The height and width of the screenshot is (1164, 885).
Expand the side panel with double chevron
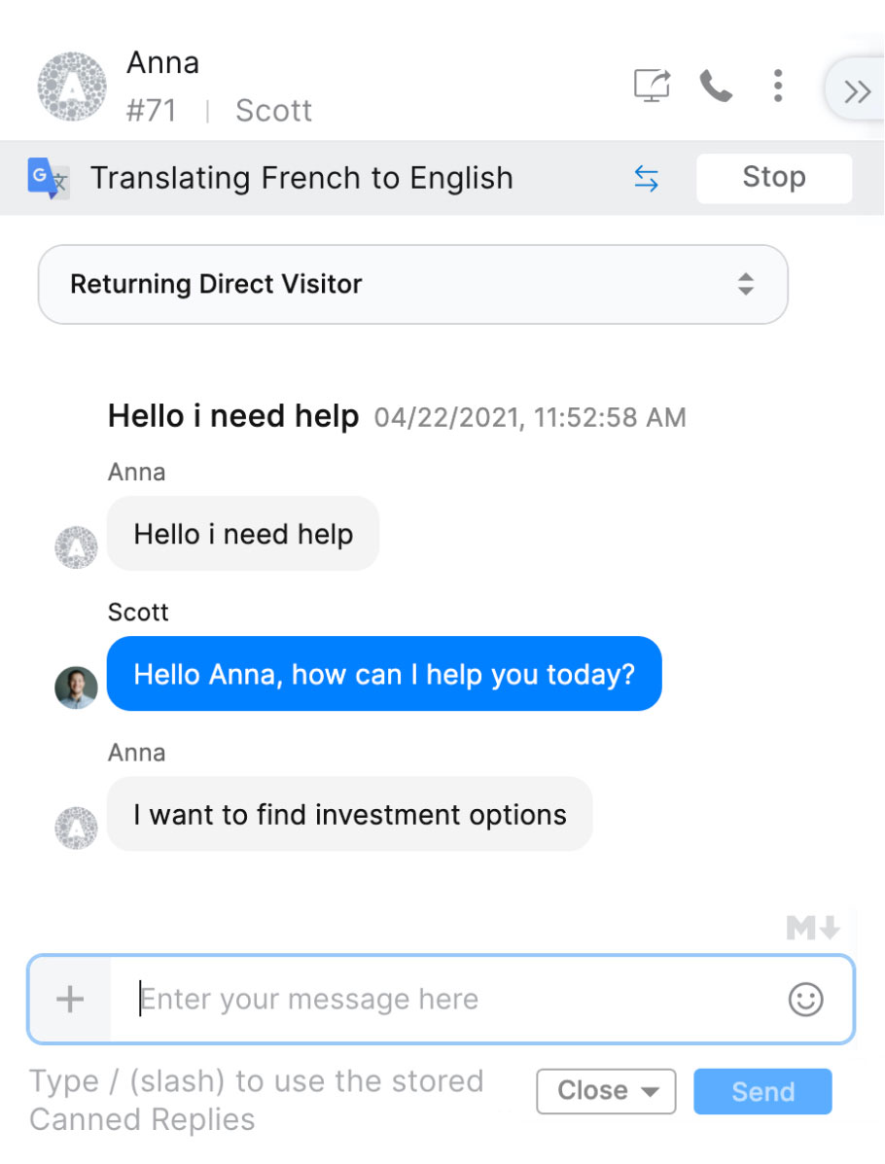(857, 91)
